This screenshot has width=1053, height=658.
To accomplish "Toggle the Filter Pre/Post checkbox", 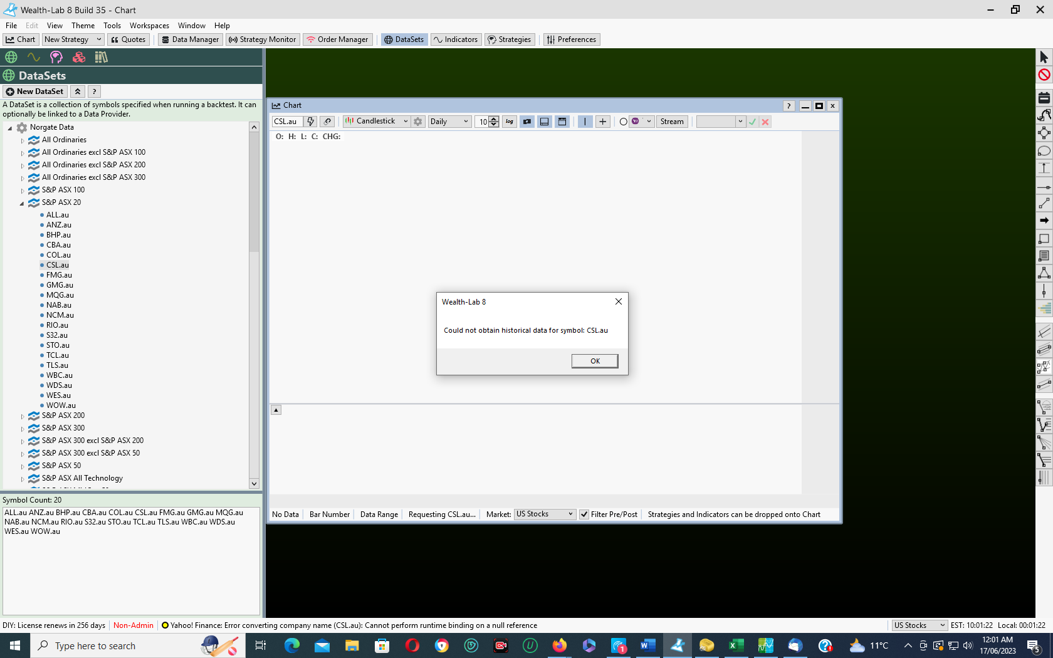I will (584, 514).
